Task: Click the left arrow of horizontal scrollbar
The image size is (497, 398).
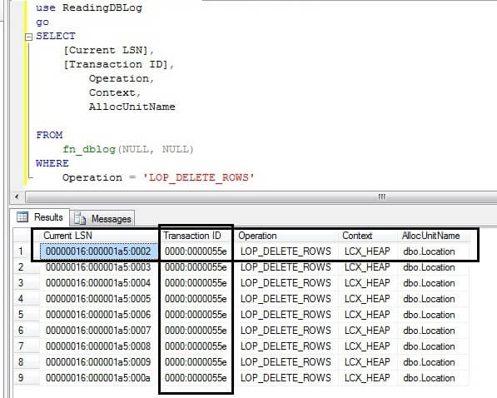Action: [17, 197]
